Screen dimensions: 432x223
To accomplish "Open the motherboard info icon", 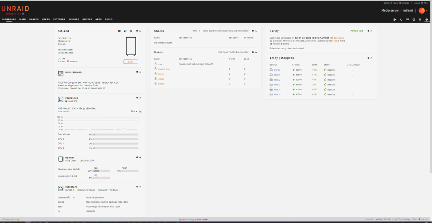I will 137,72.
